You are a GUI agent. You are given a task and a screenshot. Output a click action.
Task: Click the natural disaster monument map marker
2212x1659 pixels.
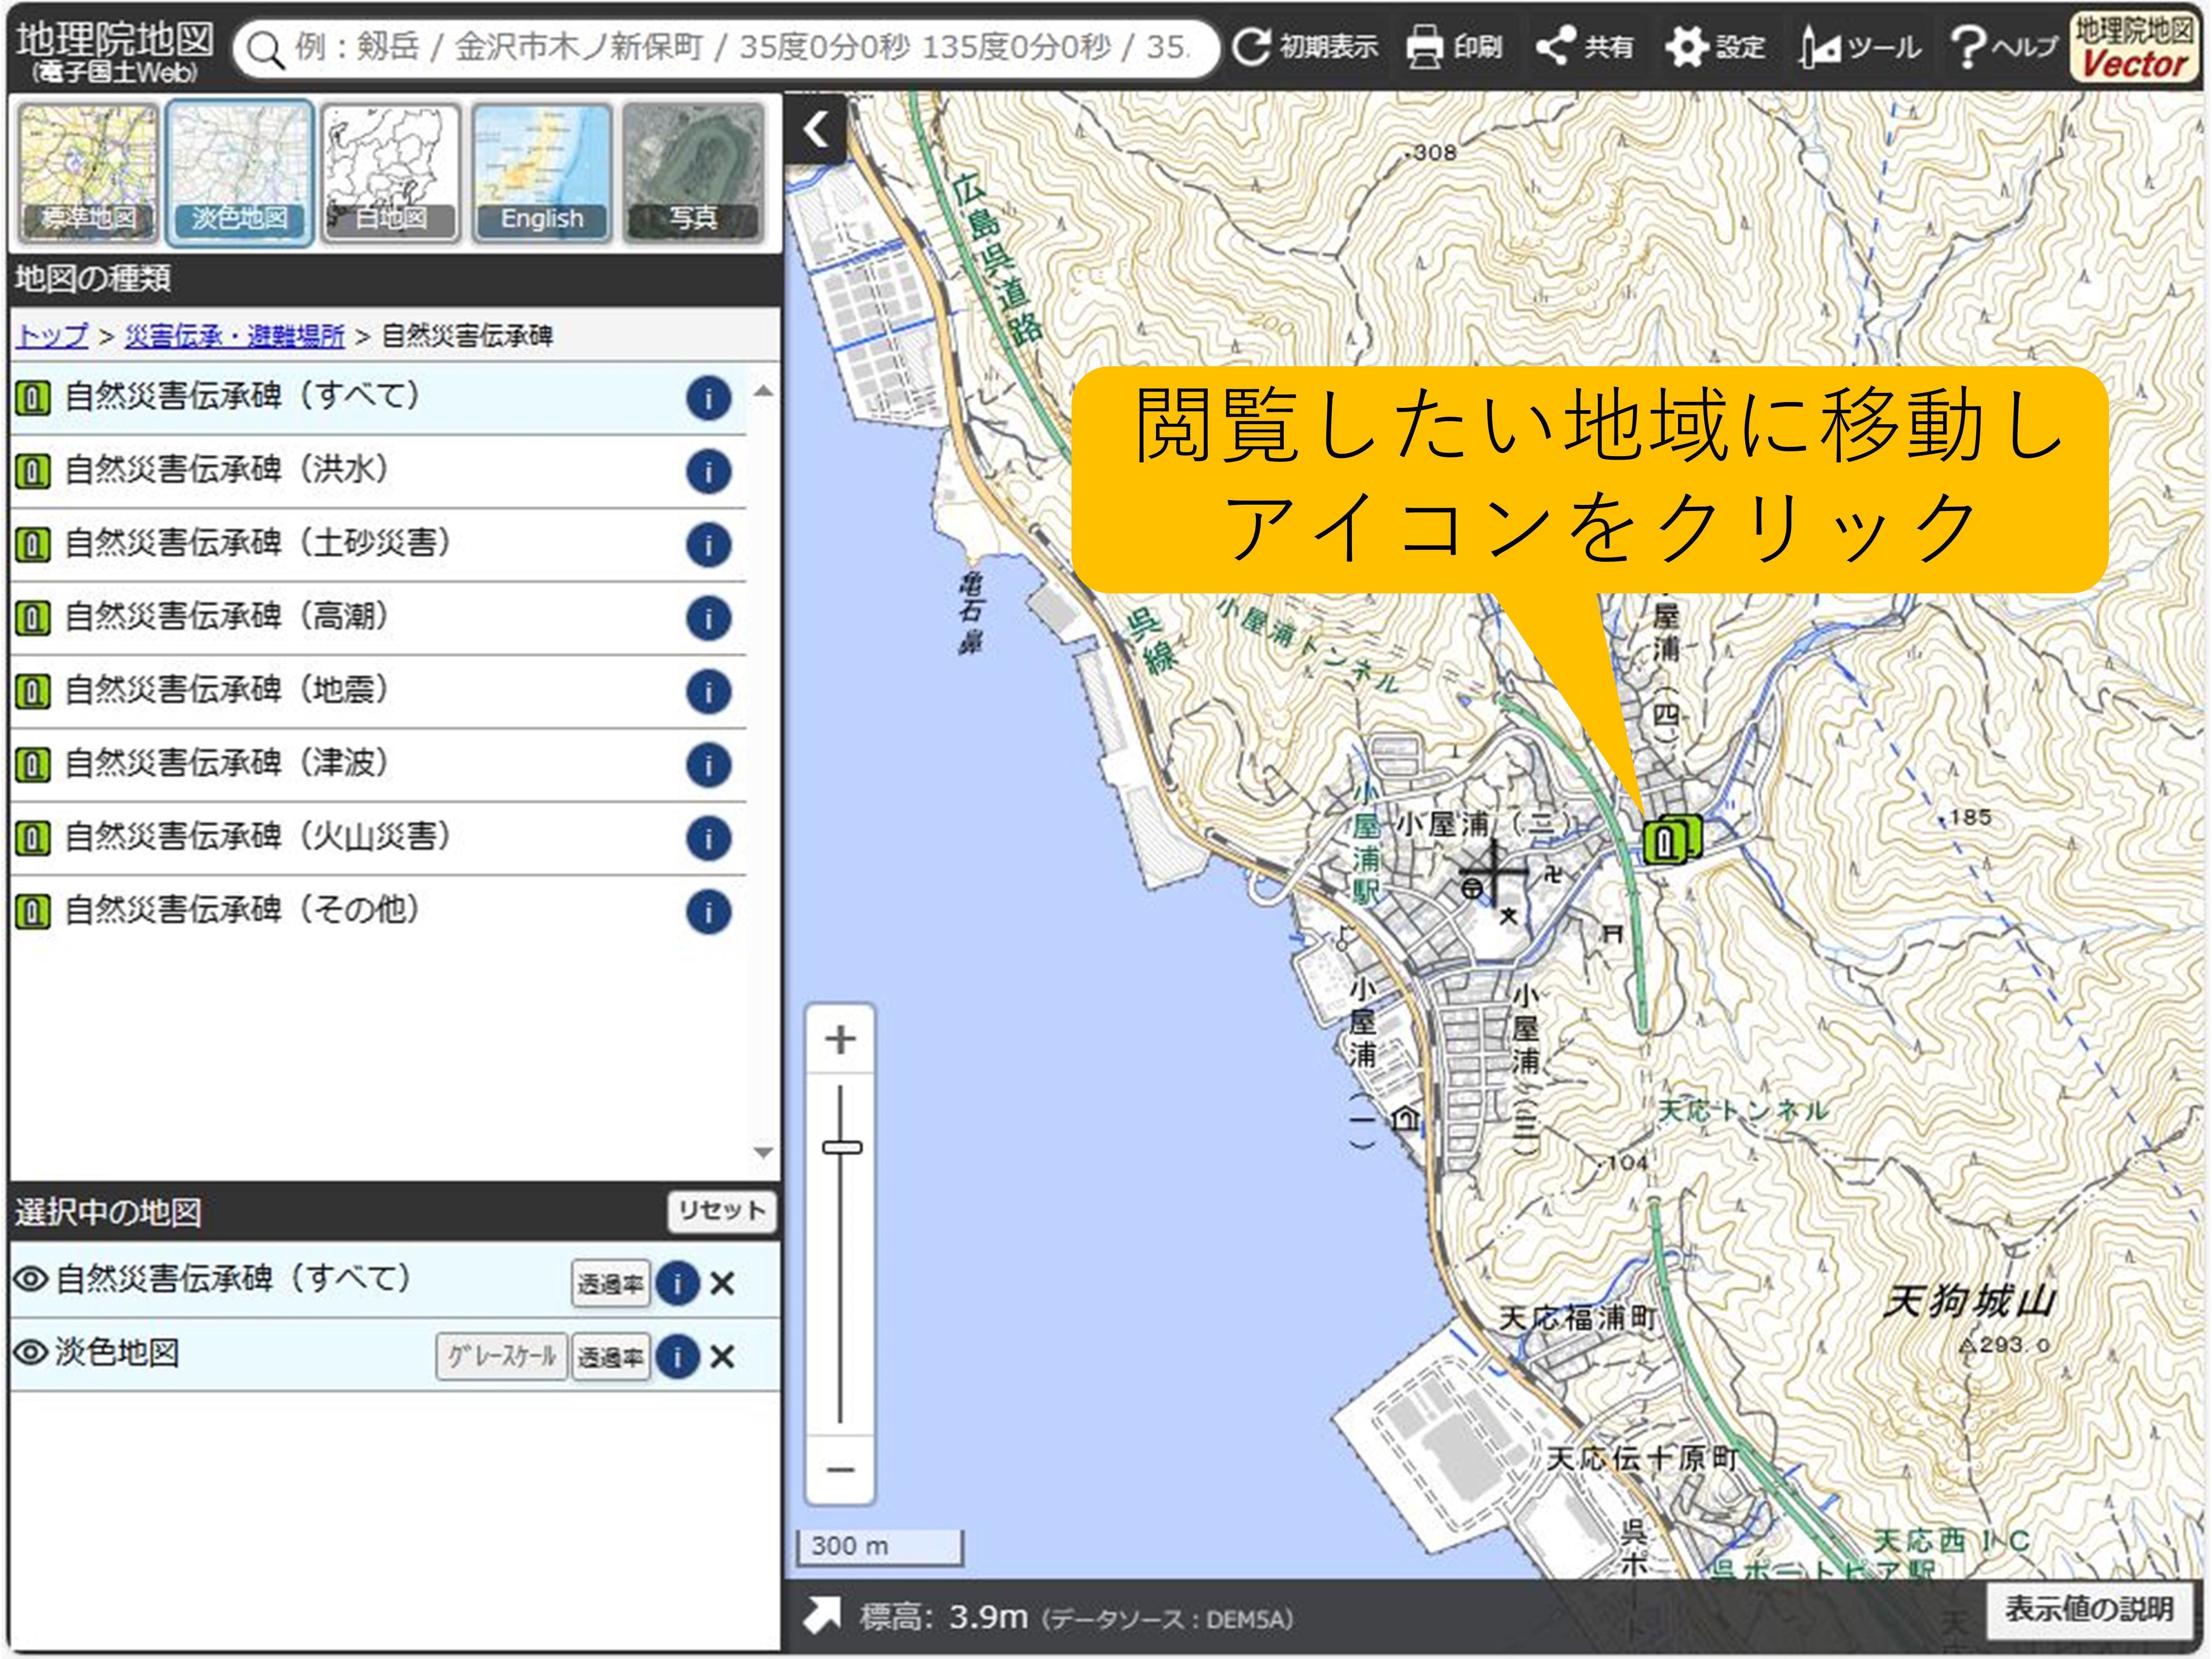click(1672, 840)
